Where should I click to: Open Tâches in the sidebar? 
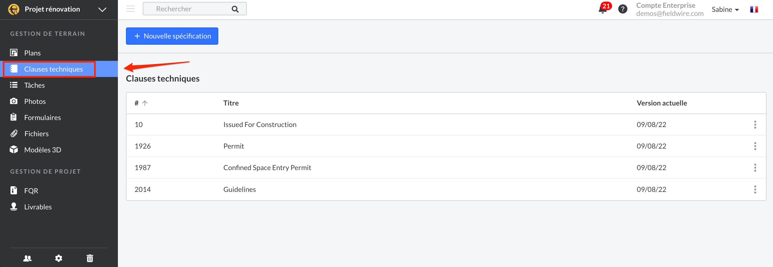coord(34,86)
